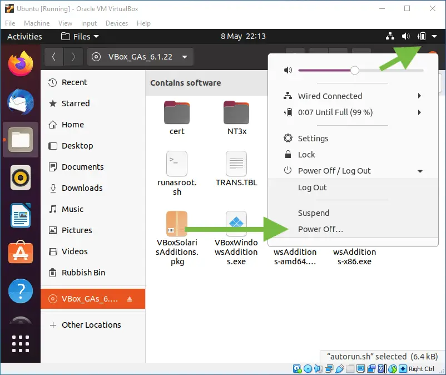
Task: Launch Firefox from the Ubuntu dock
Action: pyautogui.click(x=21, y=63)
